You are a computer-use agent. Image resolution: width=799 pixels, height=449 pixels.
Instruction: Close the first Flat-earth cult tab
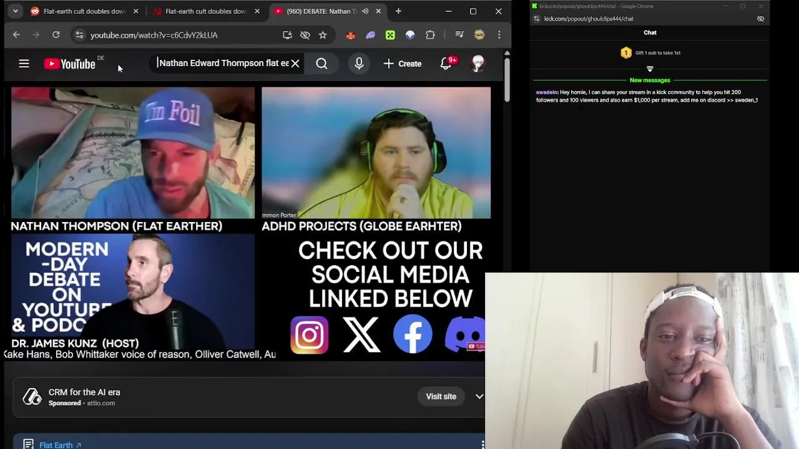(x=135, y=11)
